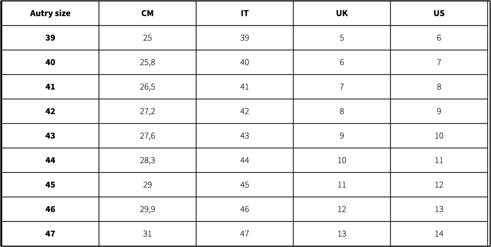The height and width of the screenshot is (247, 491).
Task: Click the 25,8 CM value
Action: click(x=147, y=63)
